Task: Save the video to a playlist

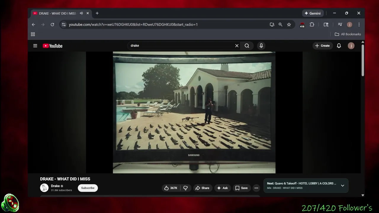Action: tap(241, 188)
